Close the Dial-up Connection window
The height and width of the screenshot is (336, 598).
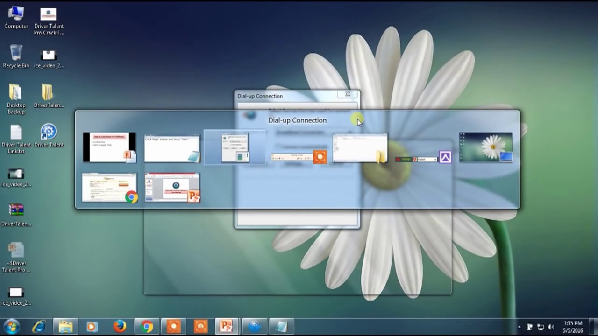348,94
